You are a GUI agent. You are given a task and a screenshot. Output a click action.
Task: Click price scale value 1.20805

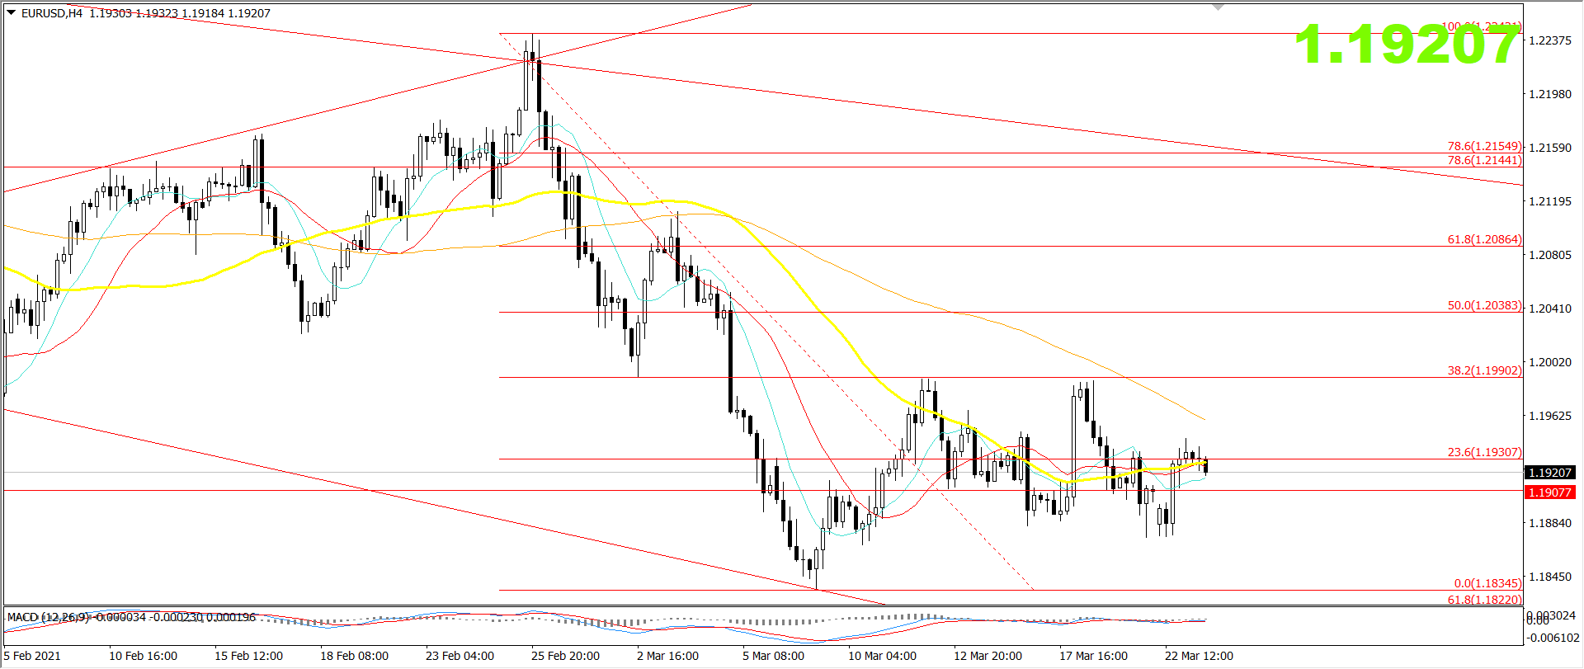[x=1550, y=255]
